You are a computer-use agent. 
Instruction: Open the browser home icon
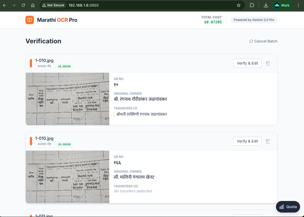pos(33,5)
